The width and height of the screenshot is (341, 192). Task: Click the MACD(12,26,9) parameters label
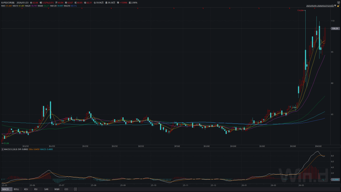pyautogui.click(x=10, y=149)
